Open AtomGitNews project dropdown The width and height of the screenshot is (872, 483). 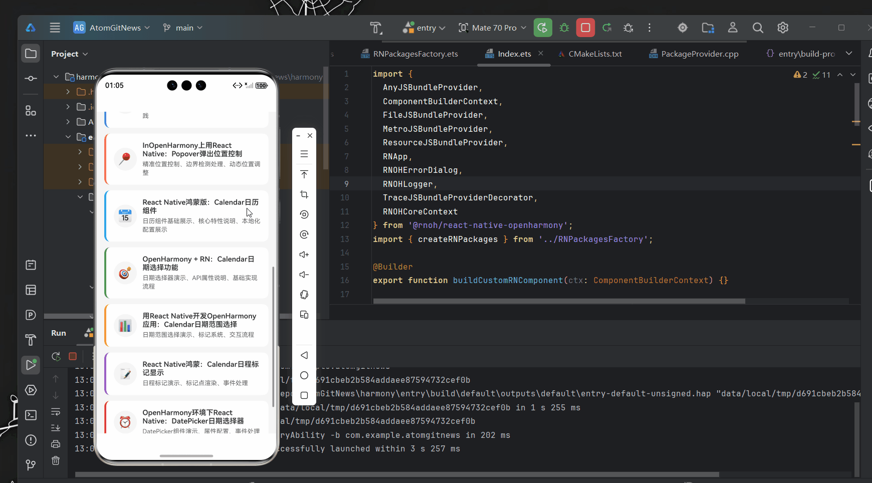tap(111, 28)
